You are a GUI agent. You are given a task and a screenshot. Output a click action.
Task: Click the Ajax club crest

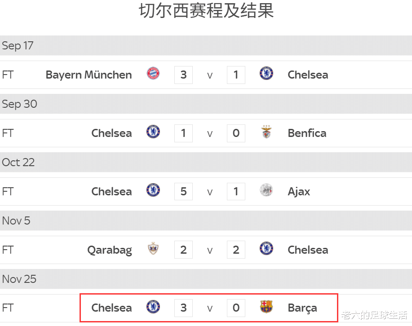click(266, 190)
